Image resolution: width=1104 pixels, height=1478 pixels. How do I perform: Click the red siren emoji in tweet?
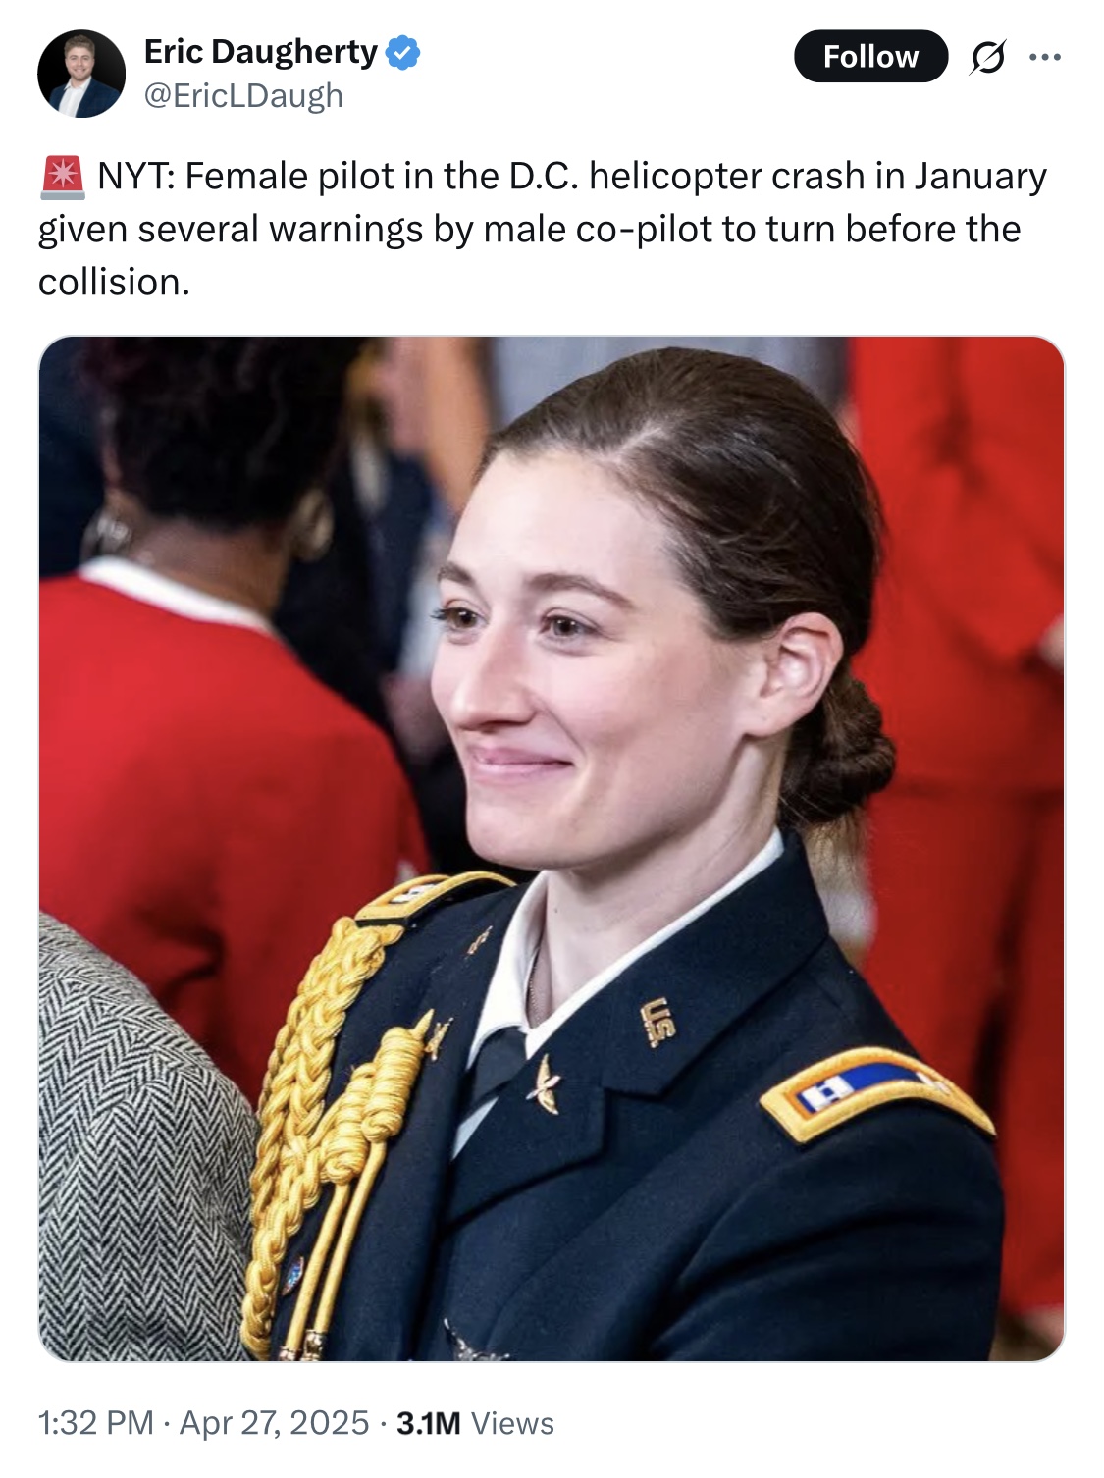64,177
